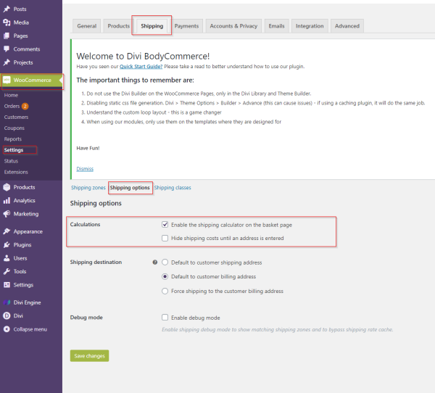Image resolution: width=435 pixels, height=393 pixels.
Task: Go to Shipping classes subsection
Action: click(173, 188)
